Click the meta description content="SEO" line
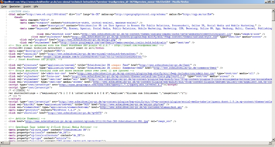Screen dimensions: 275x147 (37, 51)
